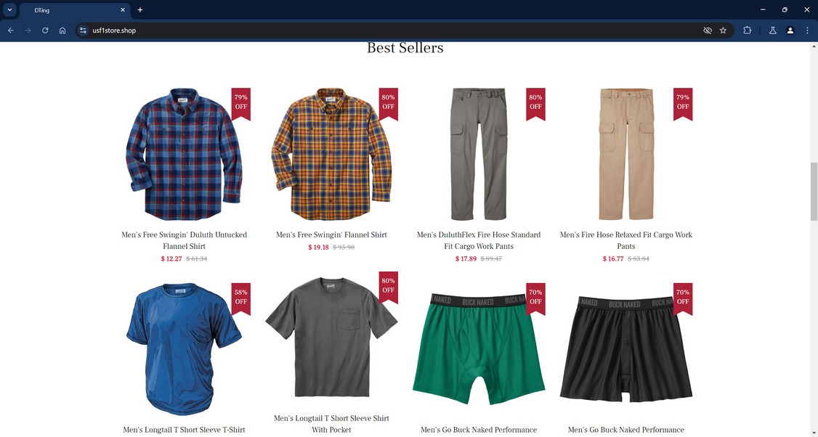This screenshot has height=437, width=818.
Task: Open Men's Fire Hose Relaxed Fit Cargo link
Action: coord(626,240)
